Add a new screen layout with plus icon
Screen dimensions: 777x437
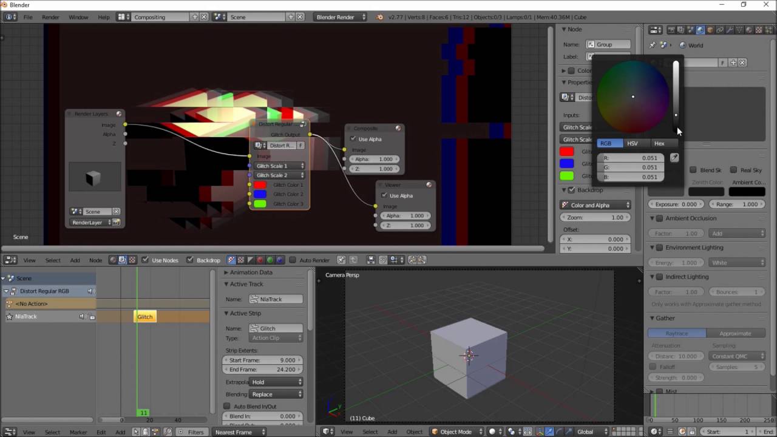point(195,17)
